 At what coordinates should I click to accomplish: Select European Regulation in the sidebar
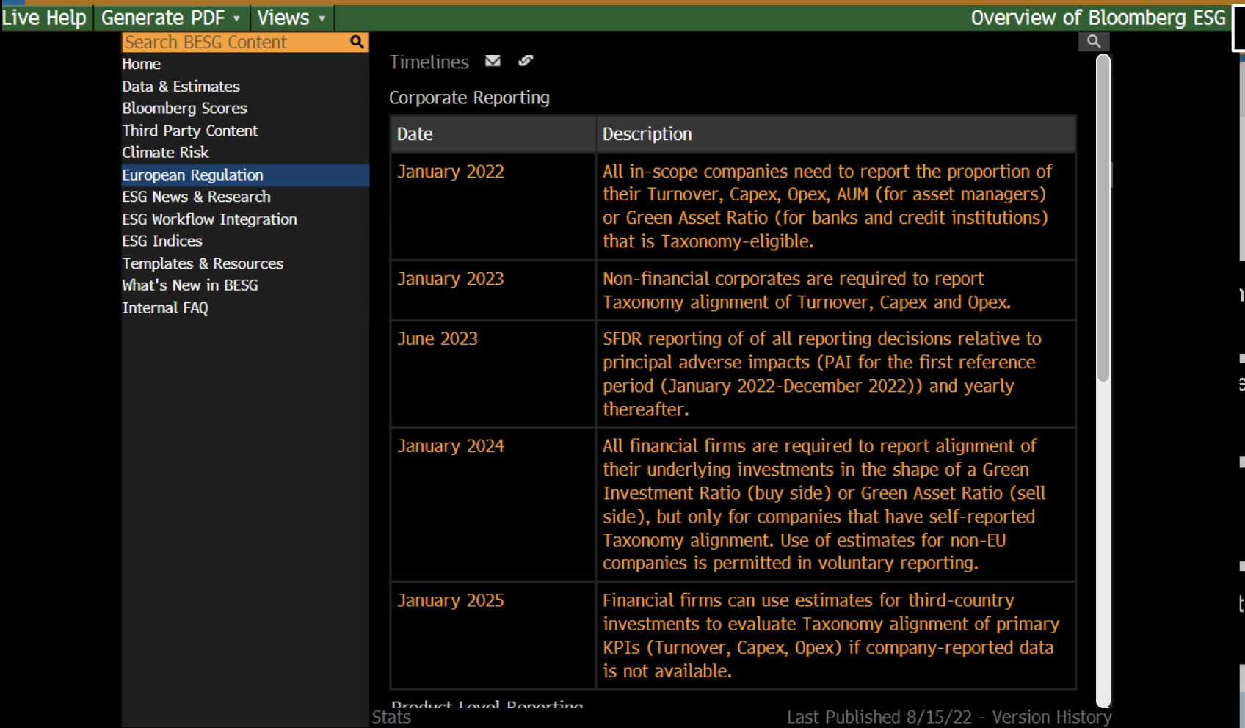192,175
